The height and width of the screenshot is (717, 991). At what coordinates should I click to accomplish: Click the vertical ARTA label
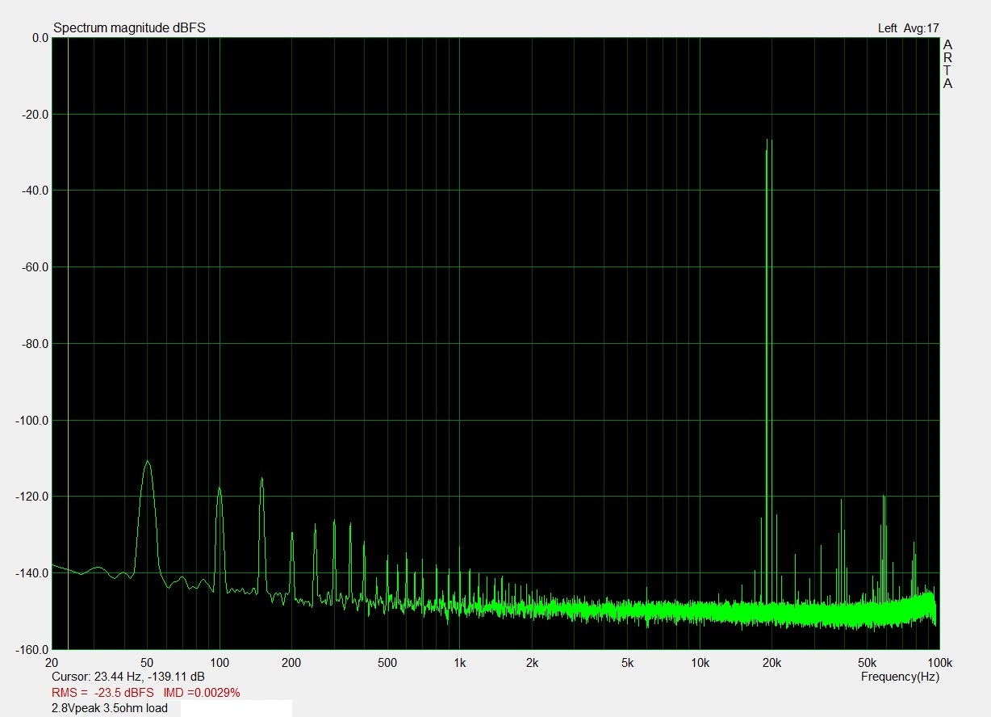pyautogui.click(x=948, y=64)
